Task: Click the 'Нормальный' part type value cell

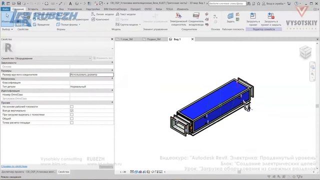Action: [91, 86]
